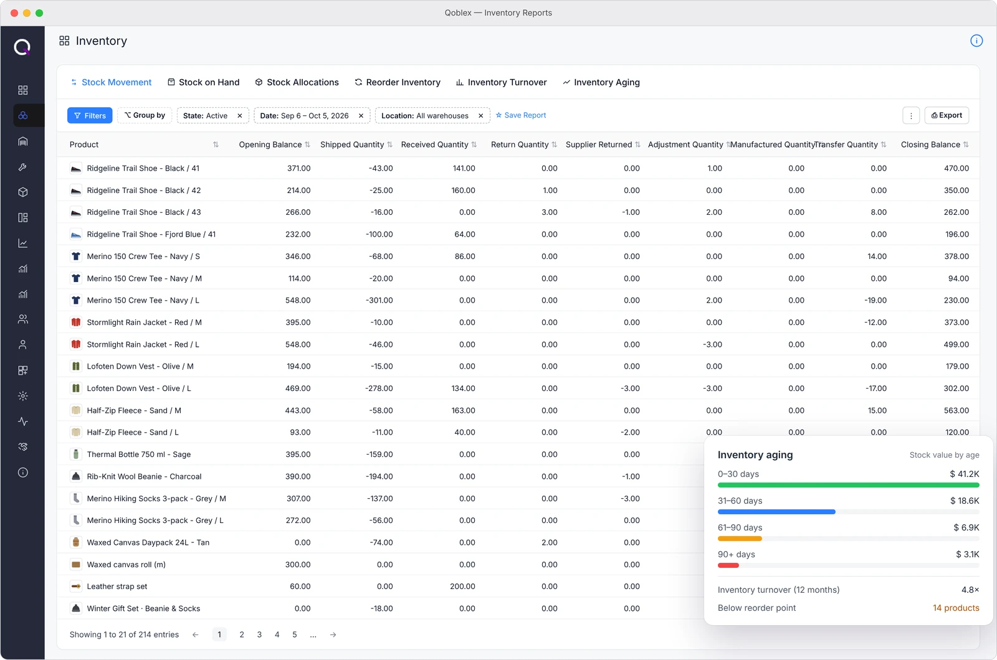The width and height of the screenshot is (997, 660).
Task: Open the sun-shaped settings sidebar icon
Action: click(23, 396)
